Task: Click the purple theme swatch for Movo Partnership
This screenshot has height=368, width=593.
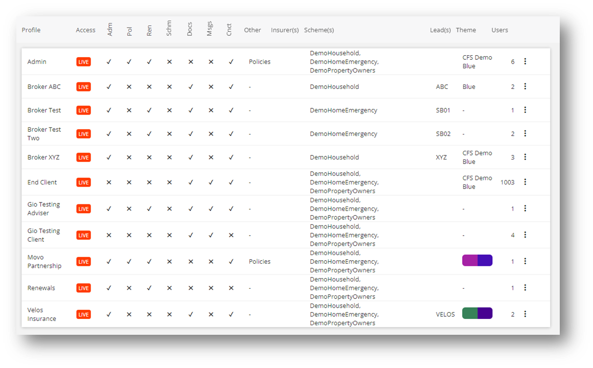Action: pos(477,260)
